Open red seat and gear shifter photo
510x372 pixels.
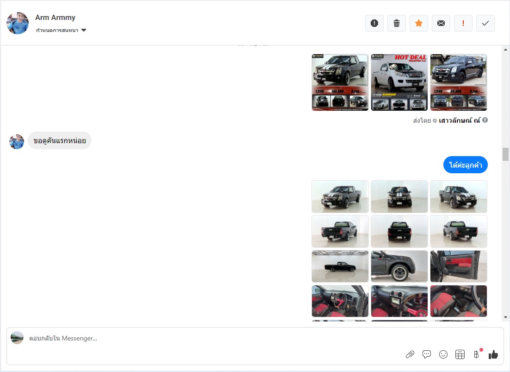[459, 301]
